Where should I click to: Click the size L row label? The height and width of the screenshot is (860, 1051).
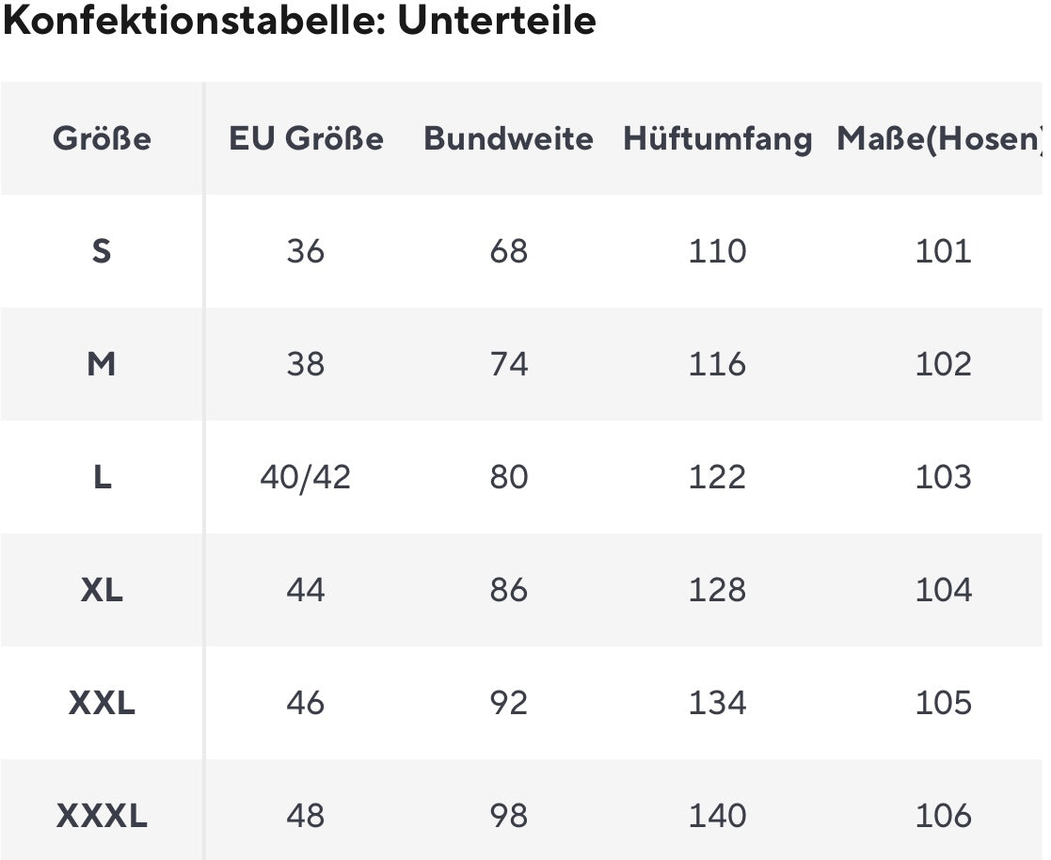click(x=102, y=477)
